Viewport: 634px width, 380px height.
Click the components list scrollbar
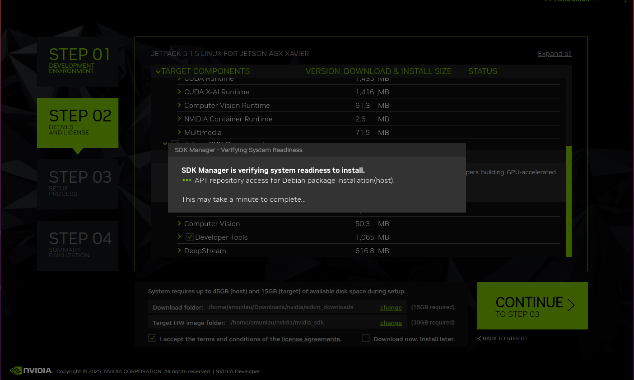click(569, 202)
